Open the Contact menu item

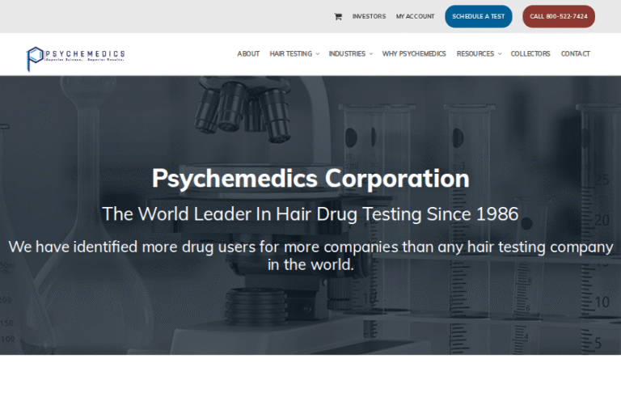click(x=575, y=54)
